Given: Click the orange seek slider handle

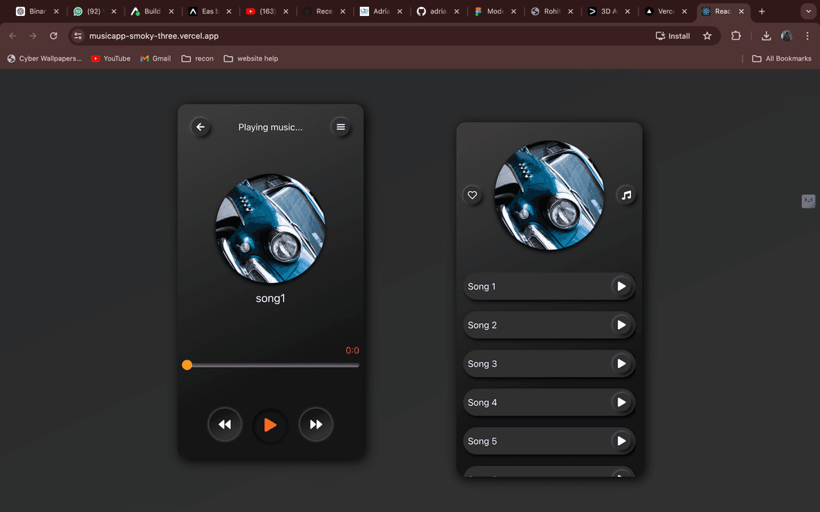Looking at the screenshot, I should pos(187,366).
